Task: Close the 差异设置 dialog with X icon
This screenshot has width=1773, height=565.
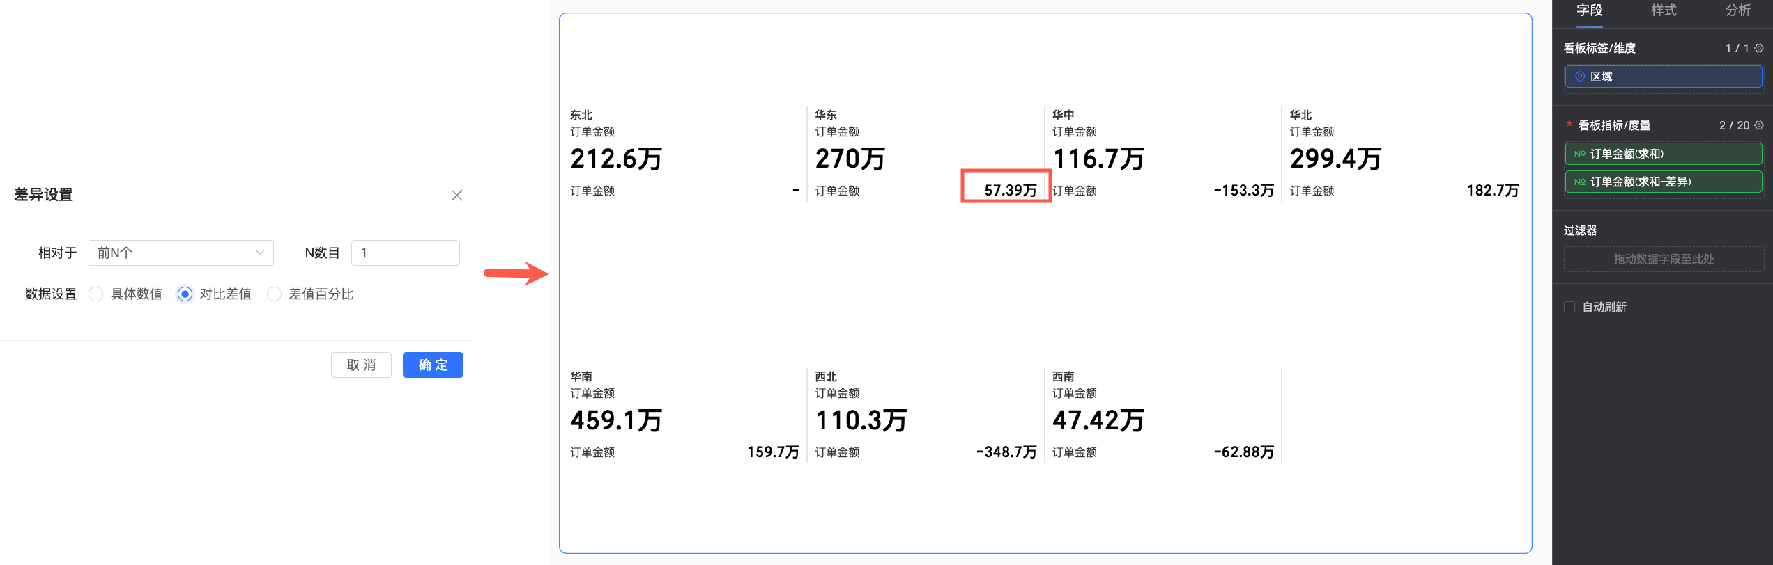Action: tap(456, 196)
